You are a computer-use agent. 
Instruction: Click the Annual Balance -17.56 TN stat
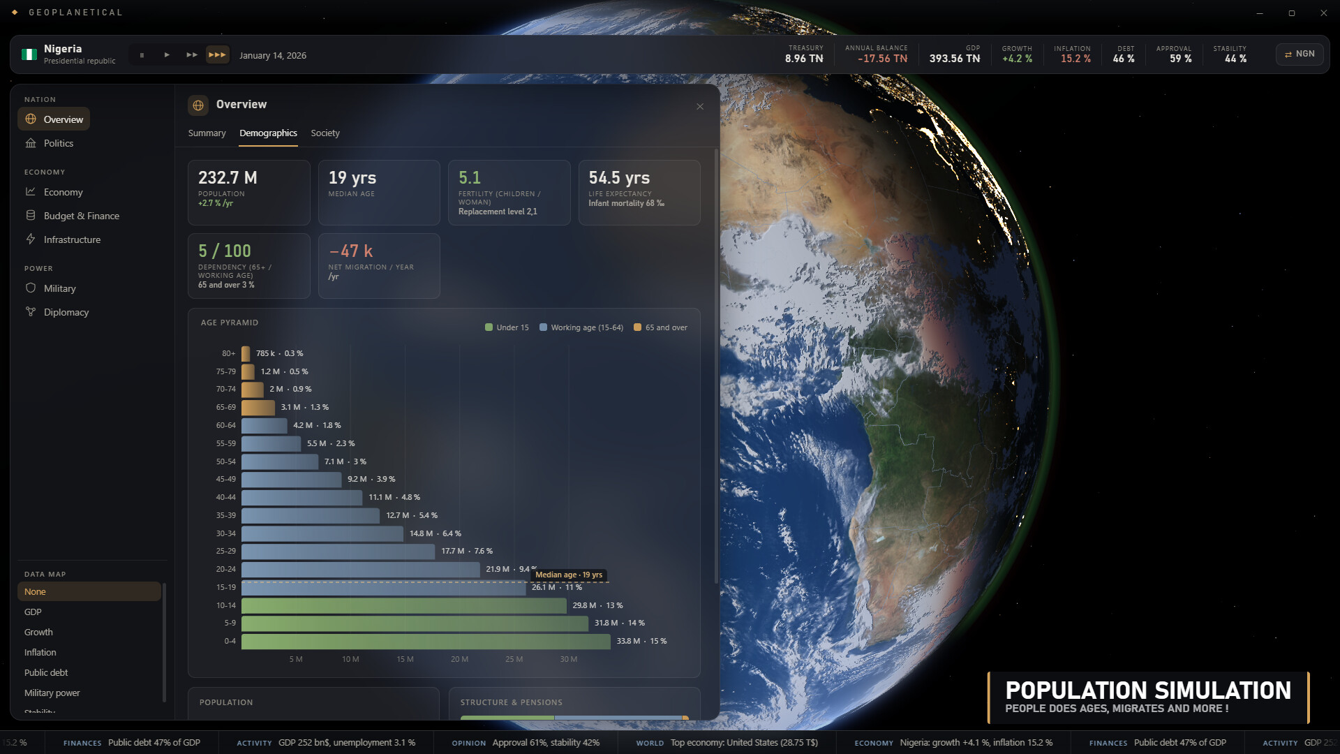(877, 54)
